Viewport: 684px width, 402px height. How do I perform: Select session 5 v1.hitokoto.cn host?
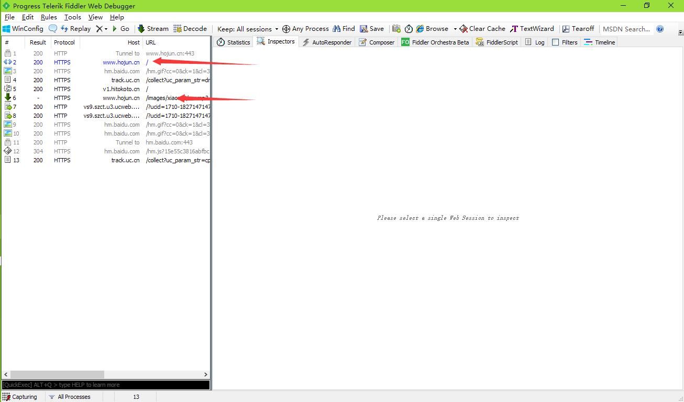[x=121, y=89]
